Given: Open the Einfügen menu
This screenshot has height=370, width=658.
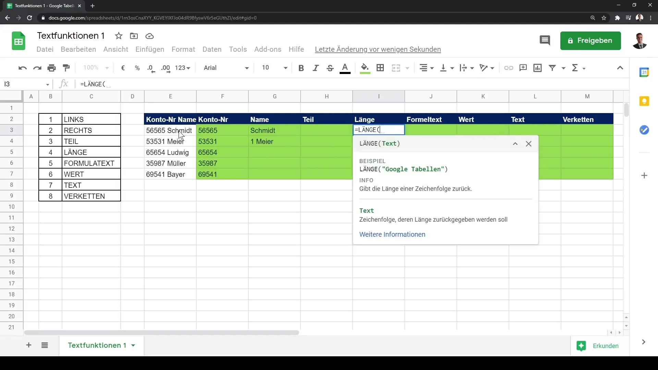Looking at the screenshot, I should point(150,49).
